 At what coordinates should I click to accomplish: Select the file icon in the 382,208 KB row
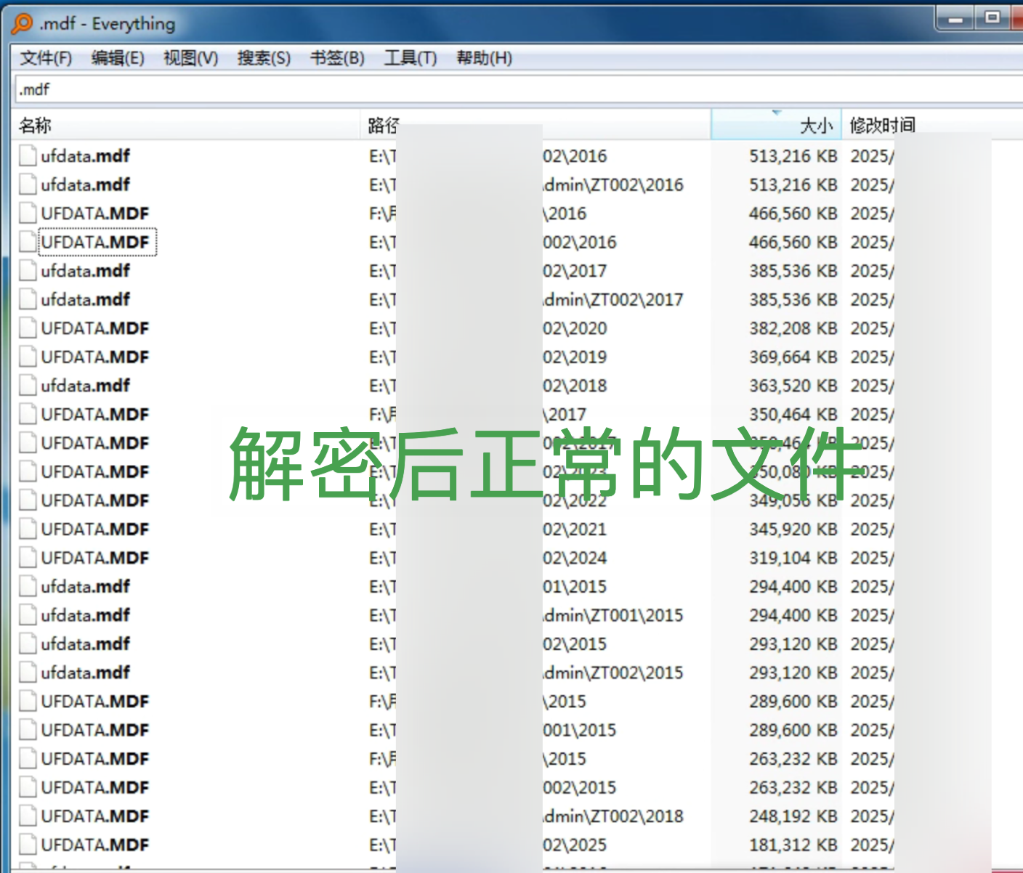(28, 328)
